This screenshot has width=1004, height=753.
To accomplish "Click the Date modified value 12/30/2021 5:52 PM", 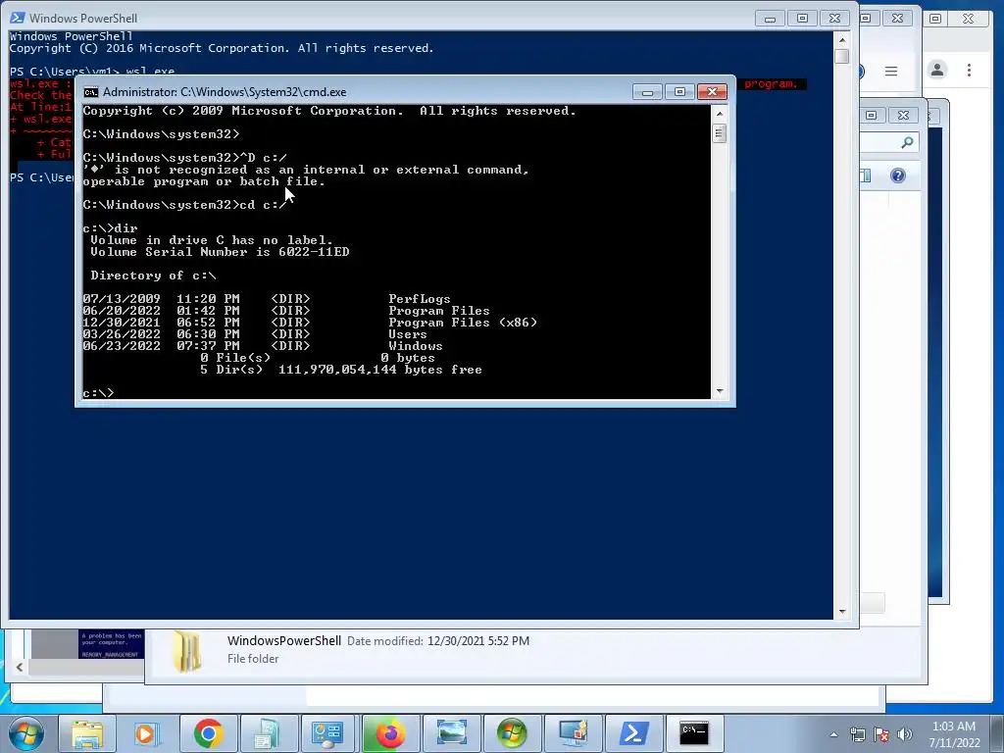I will point(478,641).
